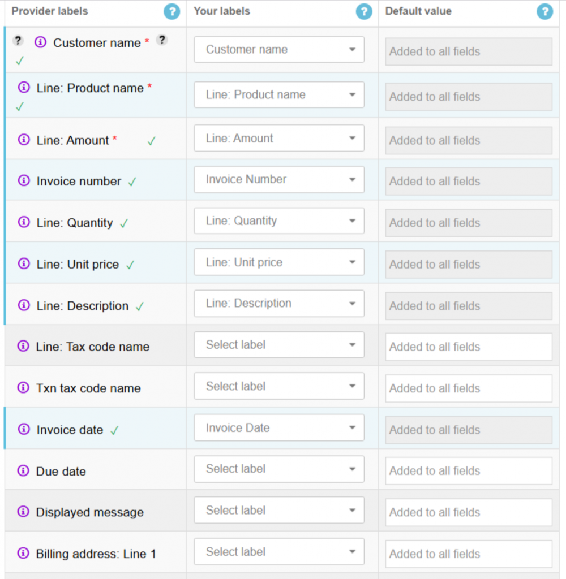Click info icon beside Customer name
This screenshot has height=579, width=566.
coord(41,42)
